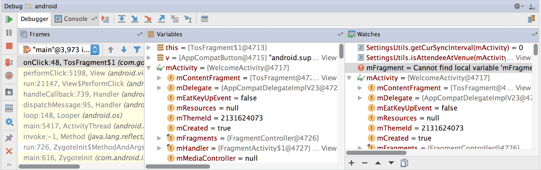Click View link beside mHandler variable
541x170 pixels.
click(329, 148)
